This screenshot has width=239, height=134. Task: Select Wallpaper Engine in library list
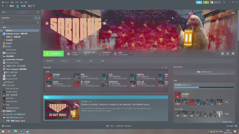(x=16, y=34)
